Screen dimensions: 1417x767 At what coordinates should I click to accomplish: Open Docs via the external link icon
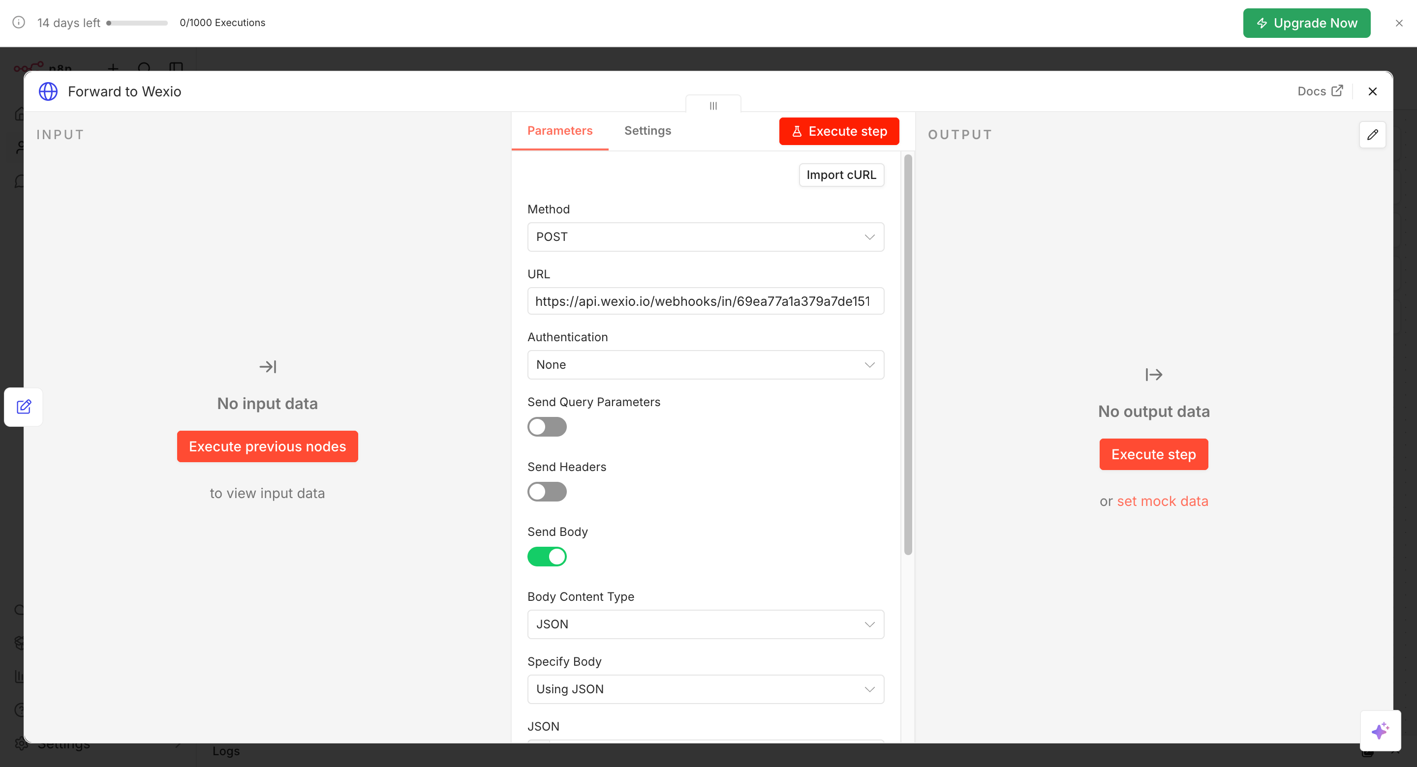(x=1338, y=91)
